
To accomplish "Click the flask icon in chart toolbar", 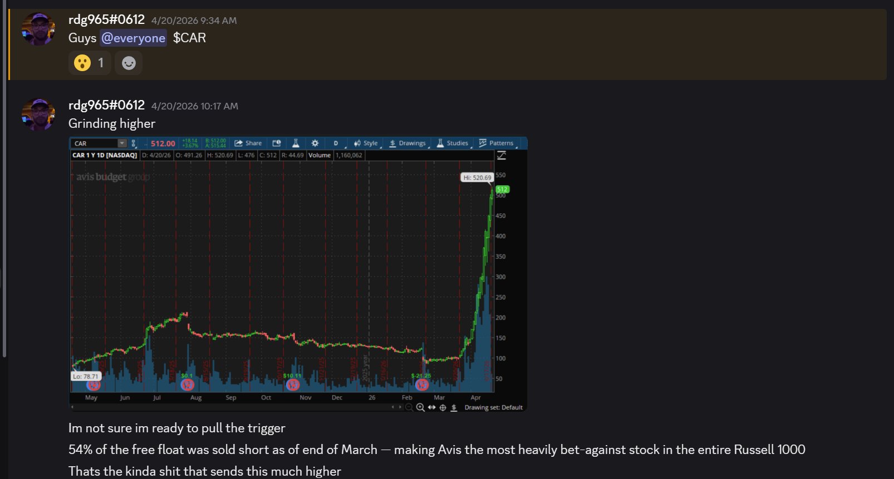I will click(x=296, y=143).
